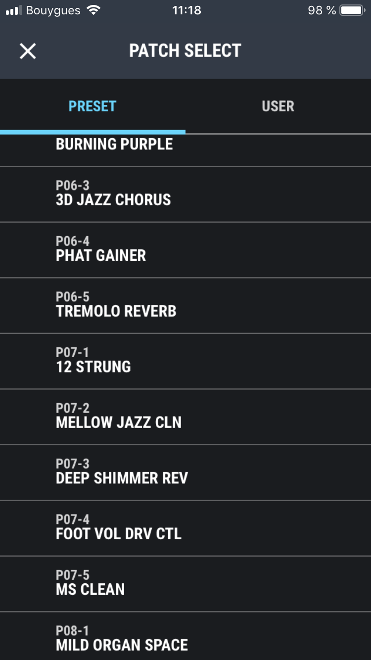Load the MS CLEAN patch
The width and height of the screenshot is (371, 660).
pyautogui.click(x=90, y=584)
